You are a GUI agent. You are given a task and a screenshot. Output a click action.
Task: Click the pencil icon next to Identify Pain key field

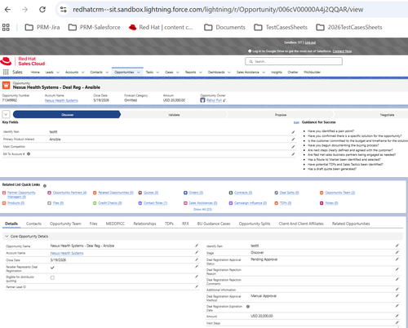(293, 132)
